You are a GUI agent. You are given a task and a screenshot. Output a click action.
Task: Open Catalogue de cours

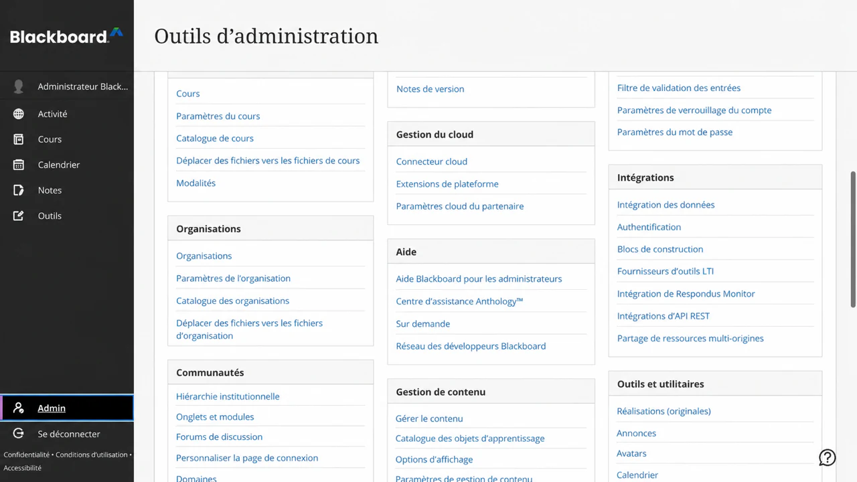pyautogui.click(x=215, y=138)
